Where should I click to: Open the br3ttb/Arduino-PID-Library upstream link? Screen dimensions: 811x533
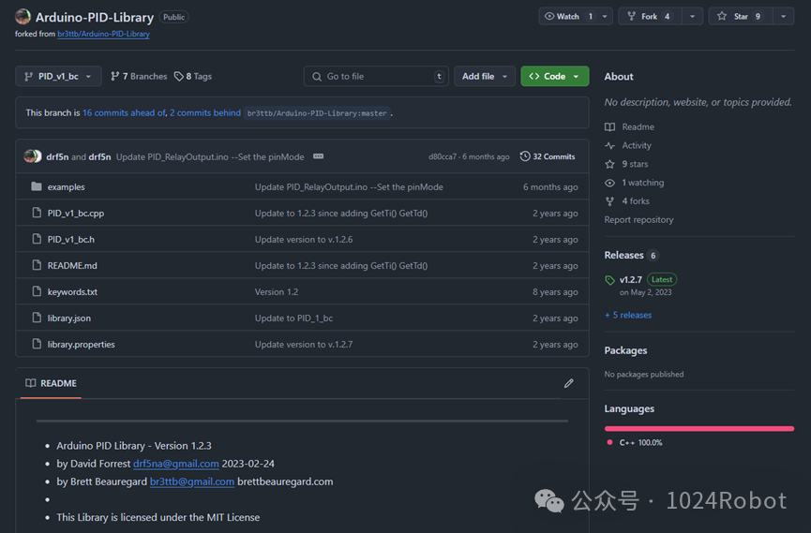[x=103, y=34]
